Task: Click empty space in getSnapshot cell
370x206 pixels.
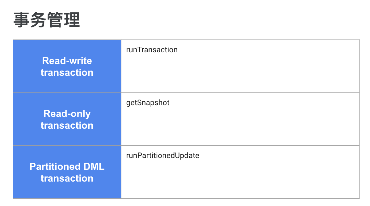Action: click(x=240, y=126)
